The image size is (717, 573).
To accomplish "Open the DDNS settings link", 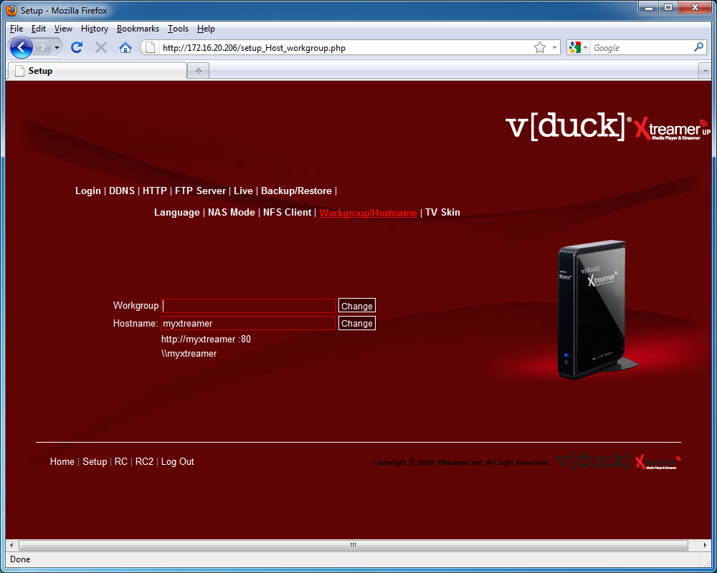I will coord(122,191).
